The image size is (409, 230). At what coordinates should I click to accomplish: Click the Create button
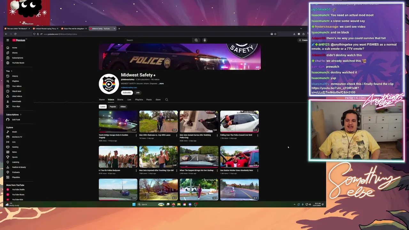[303, 40]
